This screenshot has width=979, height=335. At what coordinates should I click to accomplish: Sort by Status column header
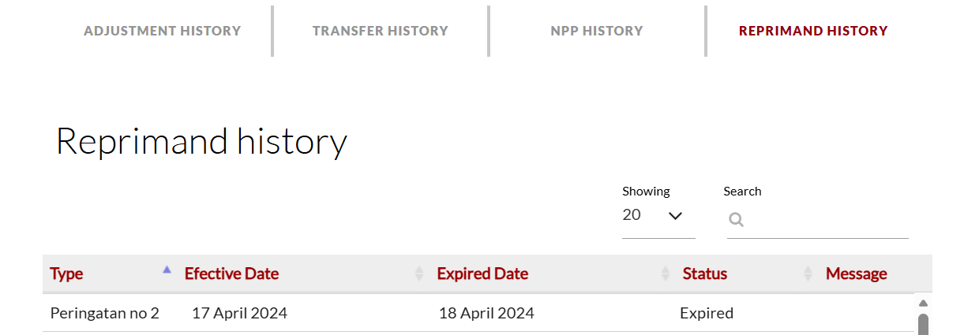704,274
